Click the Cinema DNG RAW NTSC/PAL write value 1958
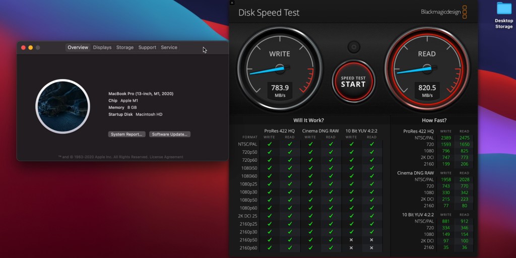Screen dimensions: 516x258 tap(446, 180)
